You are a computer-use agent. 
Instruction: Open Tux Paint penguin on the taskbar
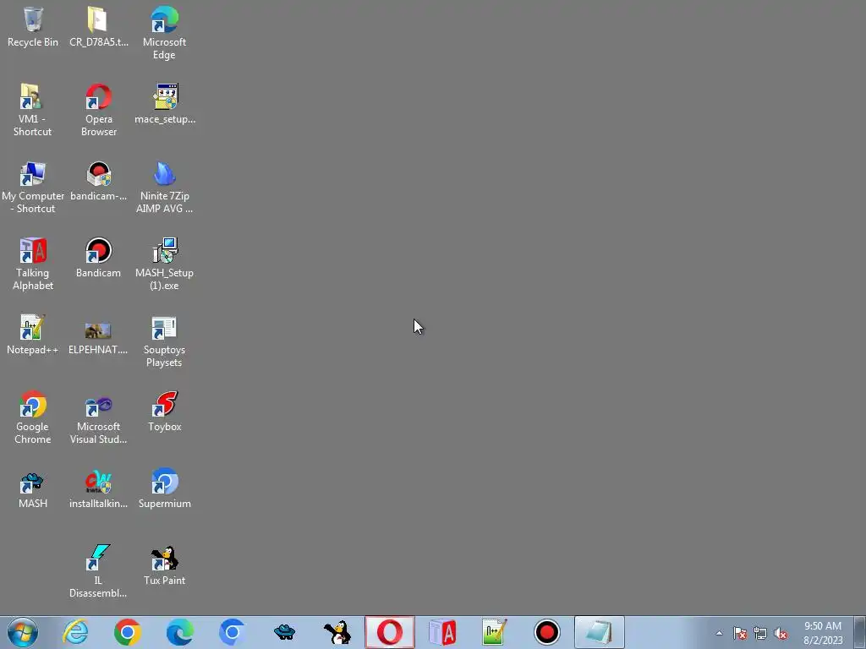tap(337, 632)
